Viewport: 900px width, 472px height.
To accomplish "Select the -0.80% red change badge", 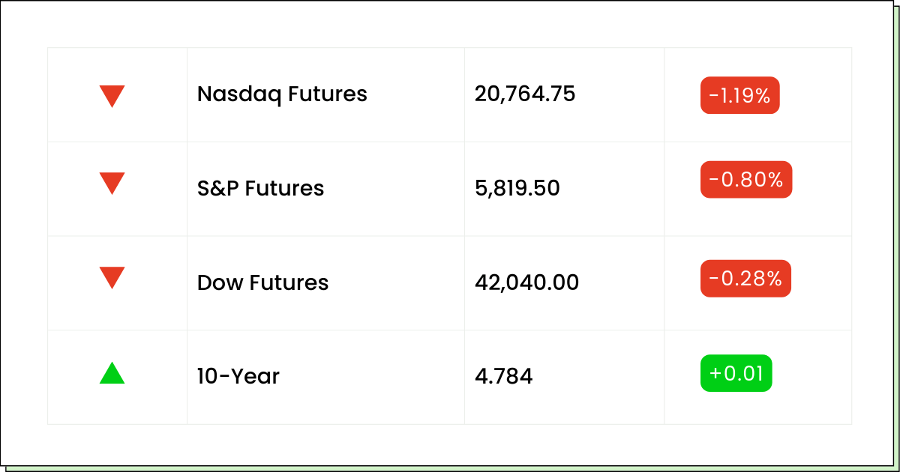I will coord(746,180).
